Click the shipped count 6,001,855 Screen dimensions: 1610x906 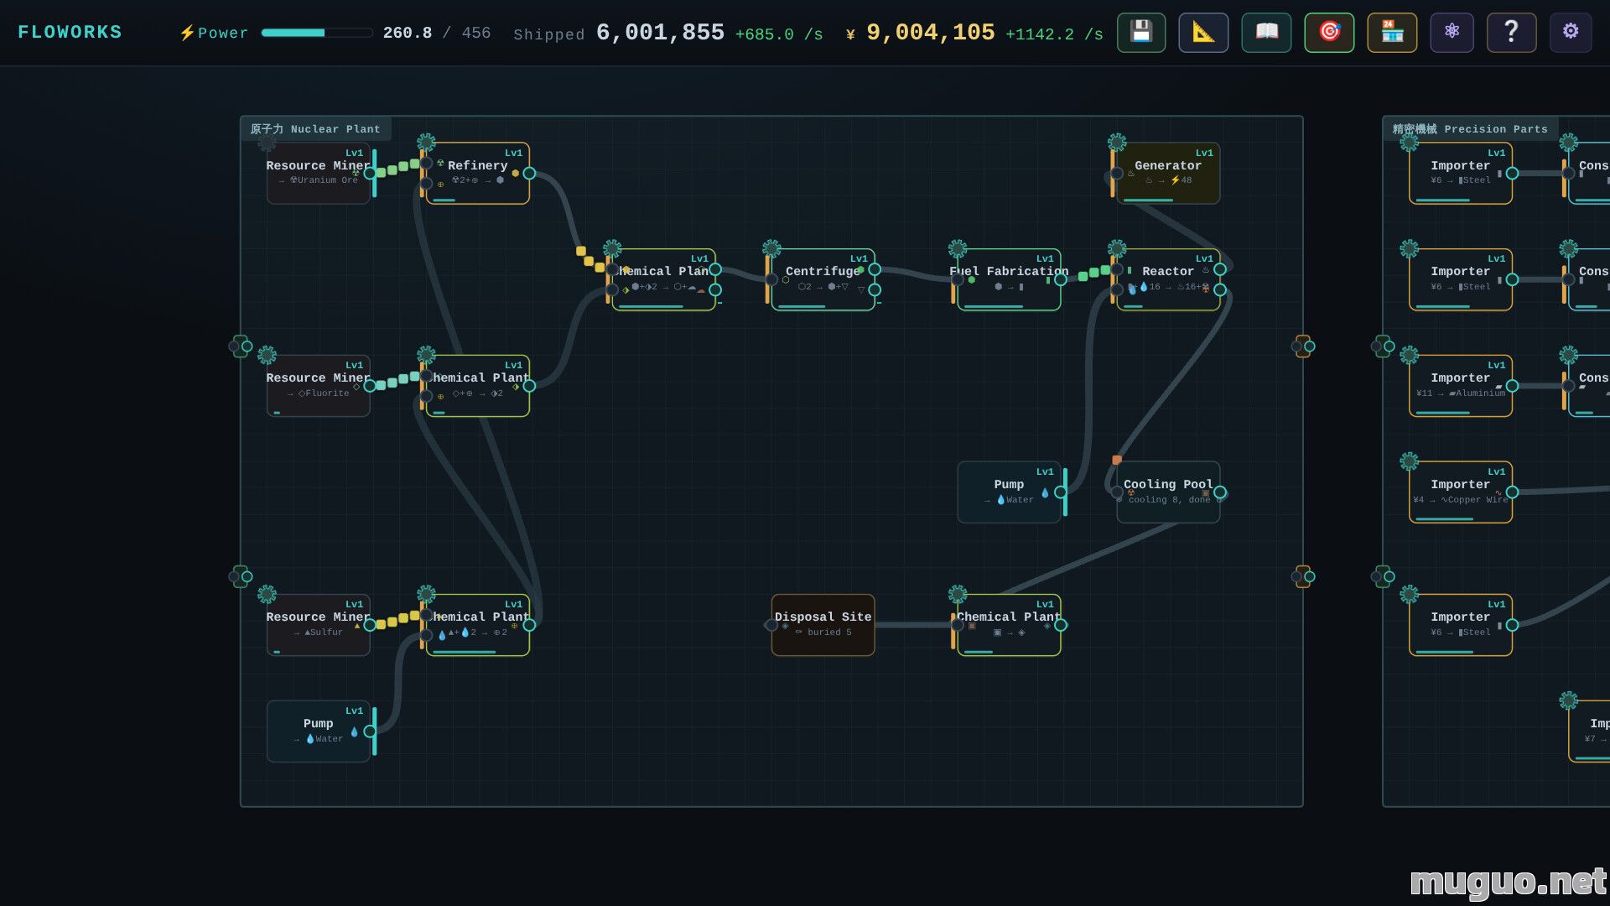[660, 33]
